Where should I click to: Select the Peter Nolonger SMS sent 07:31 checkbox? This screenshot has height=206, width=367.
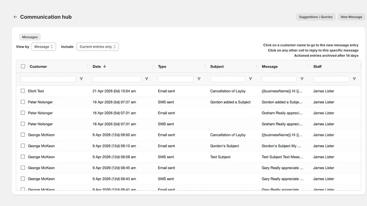pos(22,124)
